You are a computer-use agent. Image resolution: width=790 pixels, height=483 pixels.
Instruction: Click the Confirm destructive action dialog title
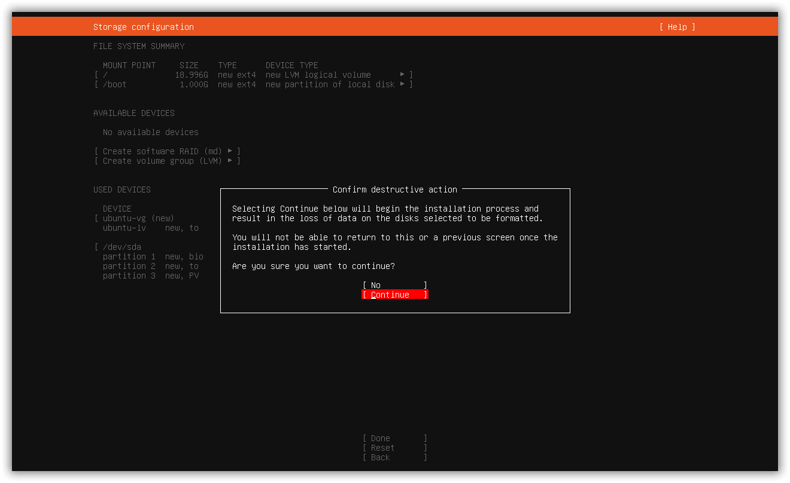point(395,189)
